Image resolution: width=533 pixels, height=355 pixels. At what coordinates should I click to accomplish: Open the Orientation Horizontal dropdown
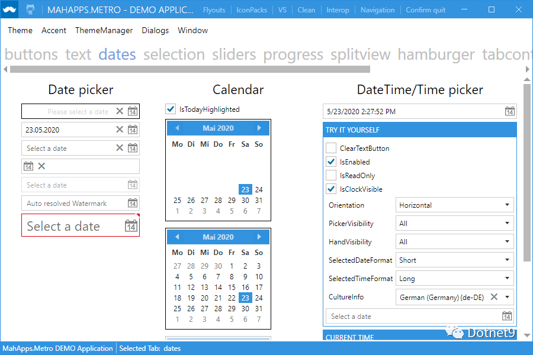[x=454, y=205]
